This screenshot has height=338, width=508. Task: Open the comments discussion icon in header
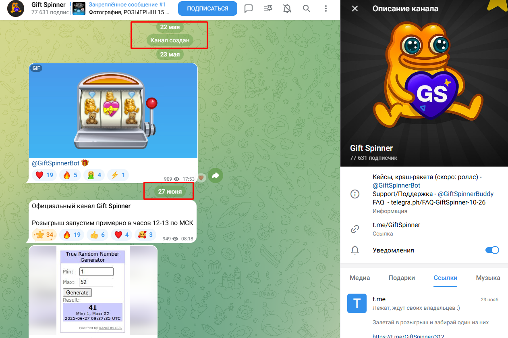pyautogui.click(x=249, y=8)
